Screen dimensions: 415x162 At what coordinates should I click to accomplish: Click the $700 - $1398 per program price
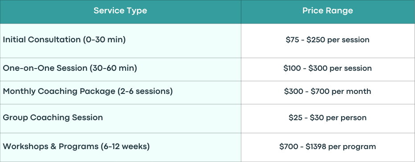[328, 147]
